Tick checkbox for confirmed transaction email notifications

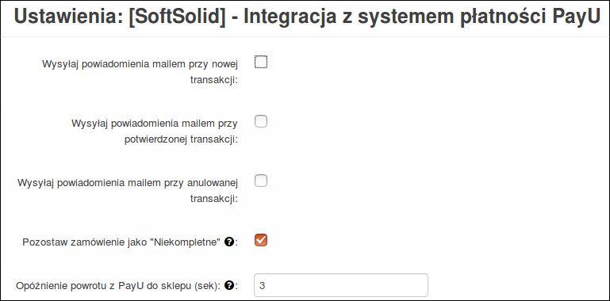pyautogui.click(x=261, y=121)
